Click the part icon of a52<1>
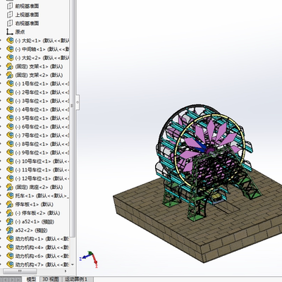Viewport: 282px width, 282px height. click(10, 221)
